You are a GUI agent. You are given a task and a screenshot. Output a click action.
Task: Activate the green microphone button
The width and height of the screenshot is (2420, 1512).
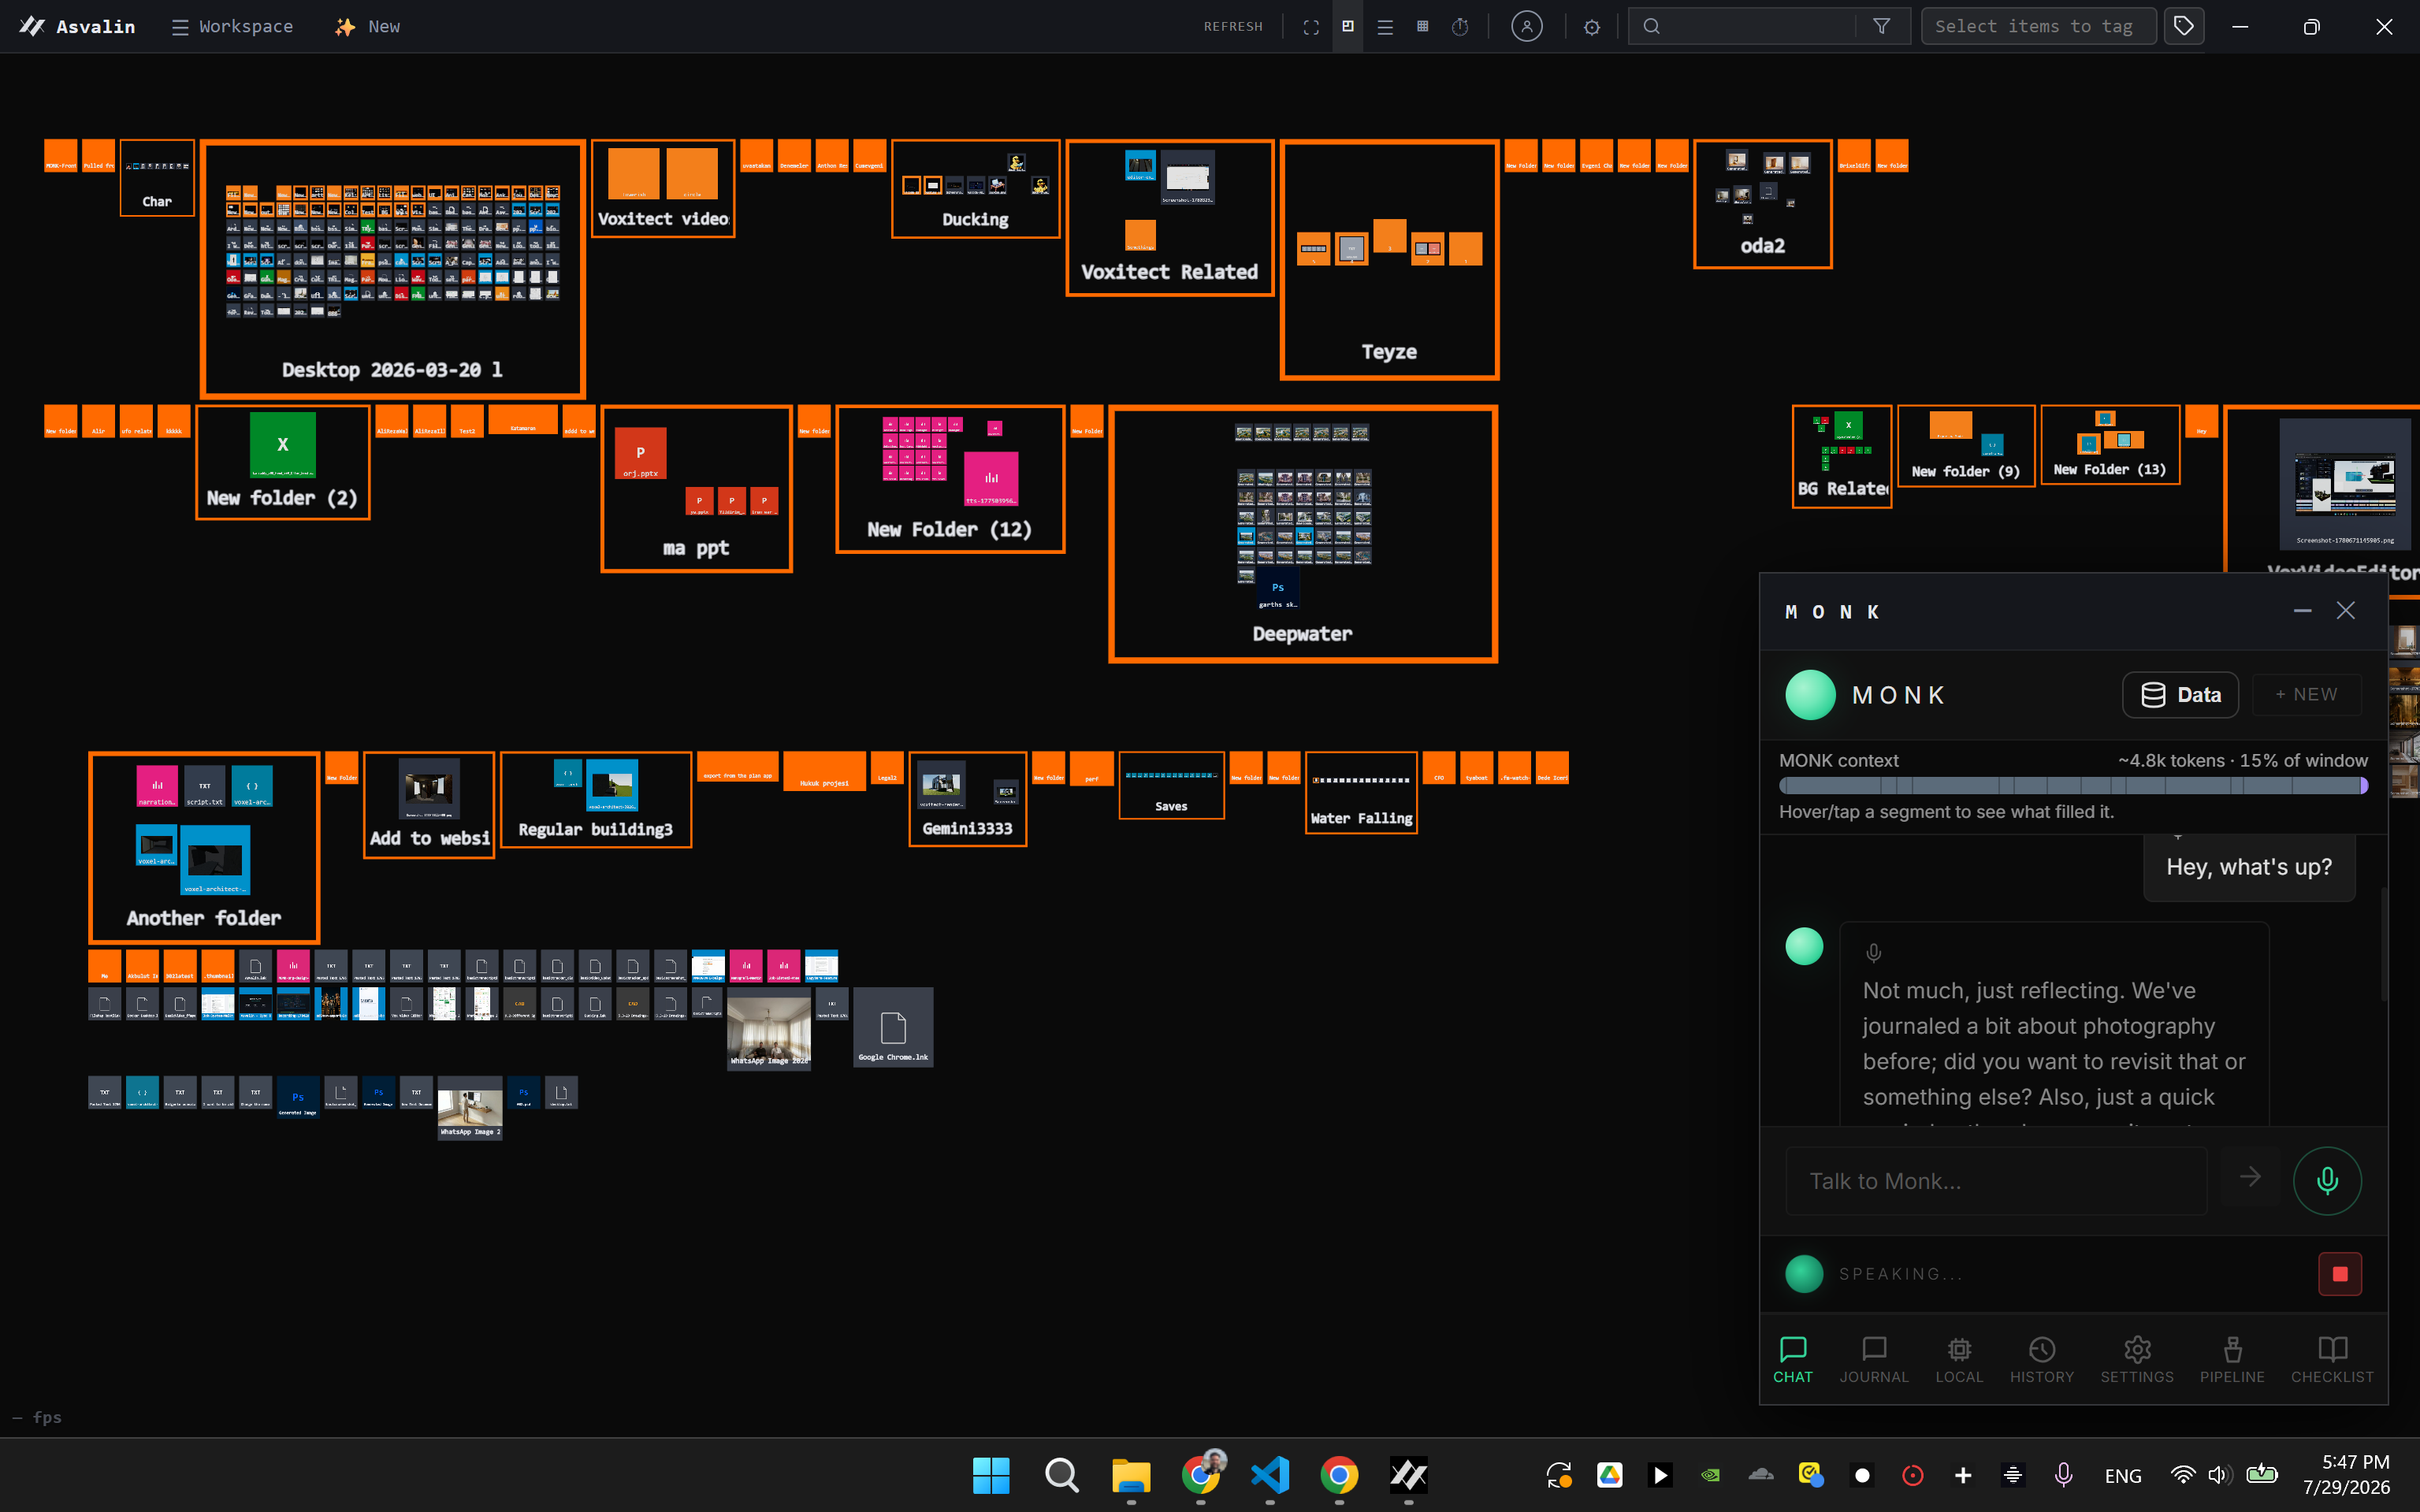pyautogui.click(x=2327, y=1181)
